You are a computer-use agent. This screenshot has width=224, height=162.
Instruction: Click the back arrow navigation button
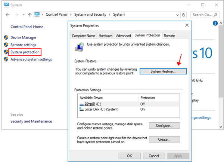[7, 15]
